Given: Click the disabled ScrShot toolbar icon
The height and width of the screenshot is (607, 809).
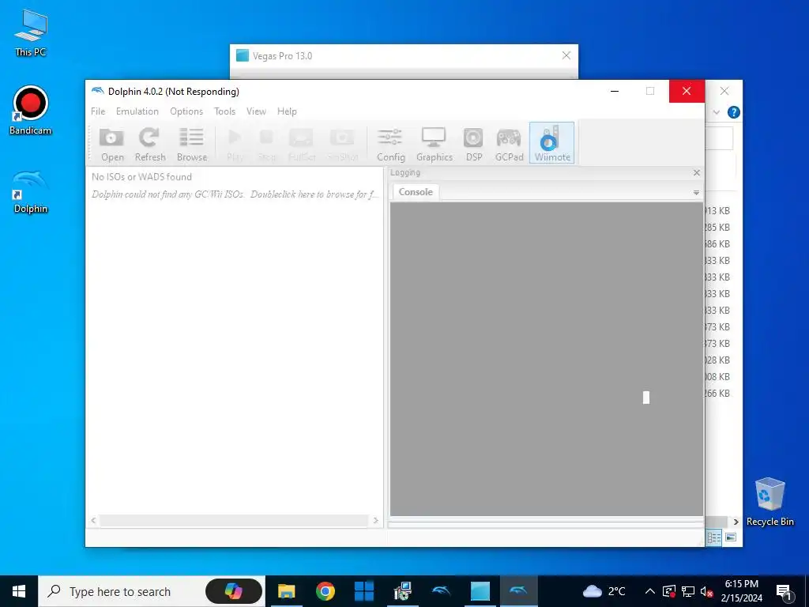Looking at the screenshot, I should coord(342,144).
